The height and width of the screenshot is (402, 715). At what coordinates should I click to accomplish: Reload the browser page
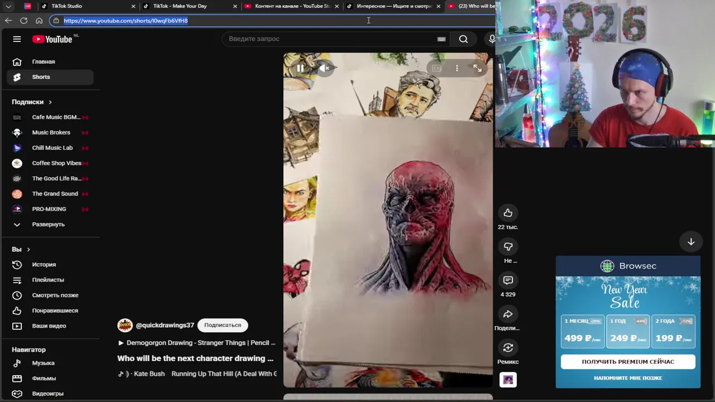pos(23,21)
